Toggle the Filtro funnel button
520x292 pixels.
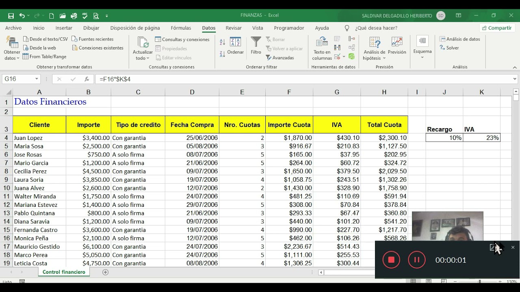click(256, 45)
